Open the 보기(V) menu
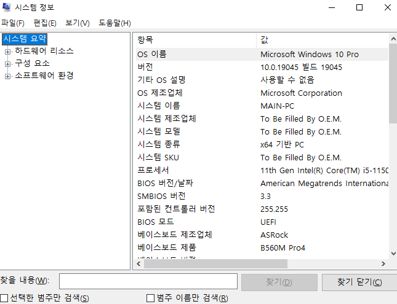This screenshot has width=397, height=304. click(x=77, y=23)
